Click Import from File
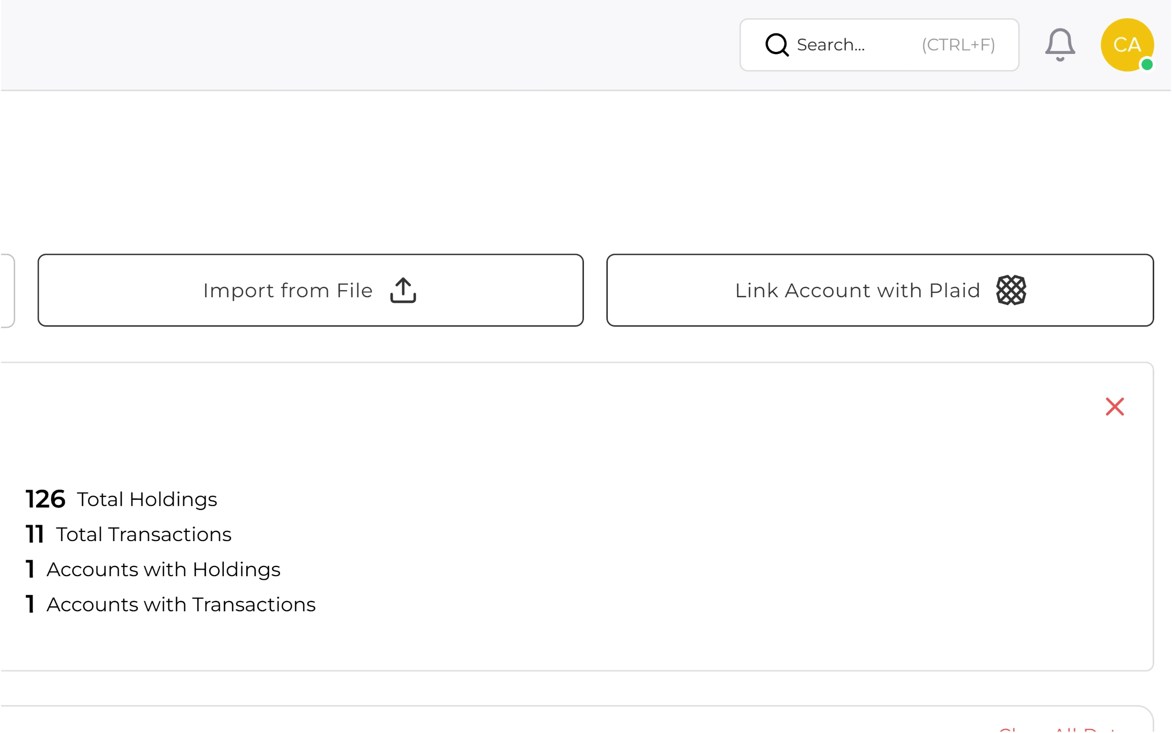1172x733 pixels. point(310,290)
